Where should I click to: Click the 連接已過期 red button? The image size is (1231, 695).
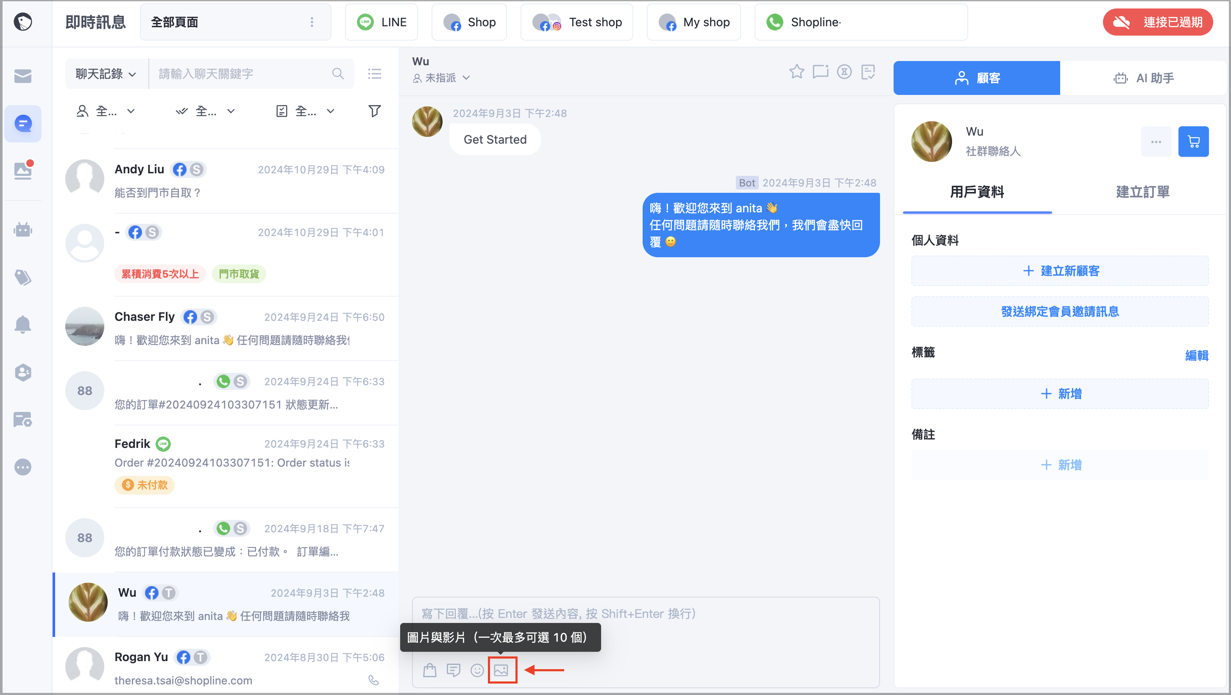(1157, 22)
